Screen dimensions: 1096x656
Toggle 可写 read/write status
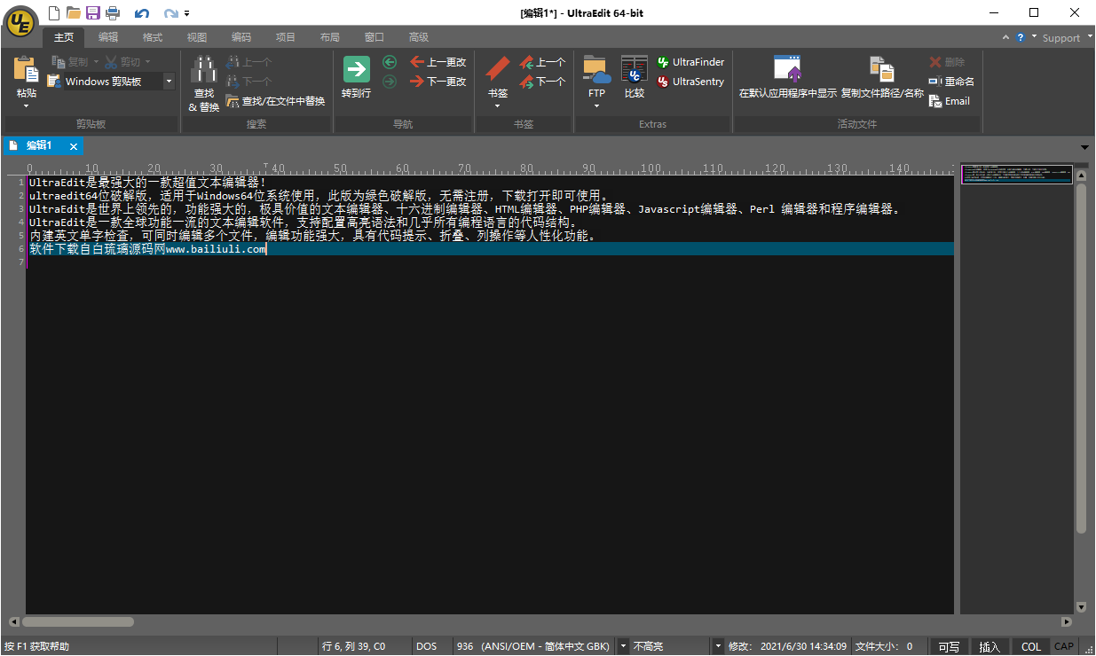click(949, 647)
